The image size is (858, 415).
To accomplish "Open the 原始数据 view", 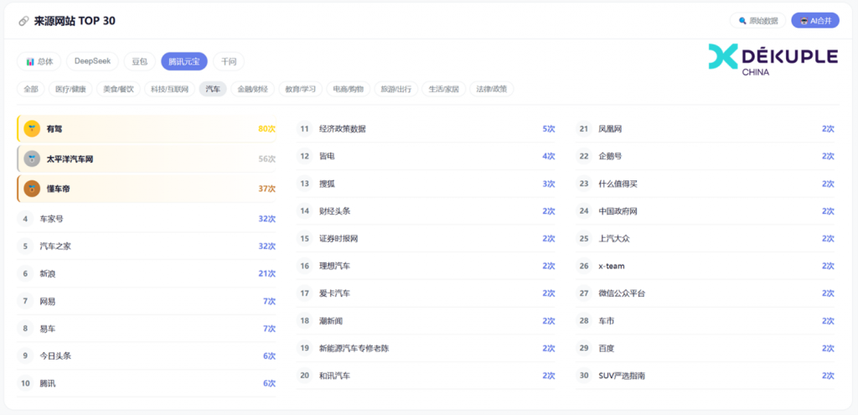I will (757, 21).
